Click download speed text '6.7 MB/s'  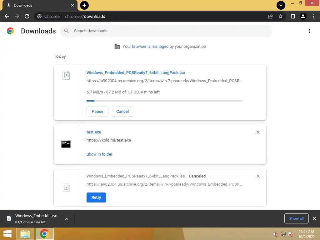(95, 92)
